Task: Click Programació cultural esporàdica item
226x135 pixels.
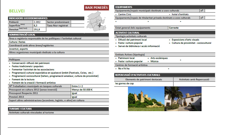Action: point(52,73)
